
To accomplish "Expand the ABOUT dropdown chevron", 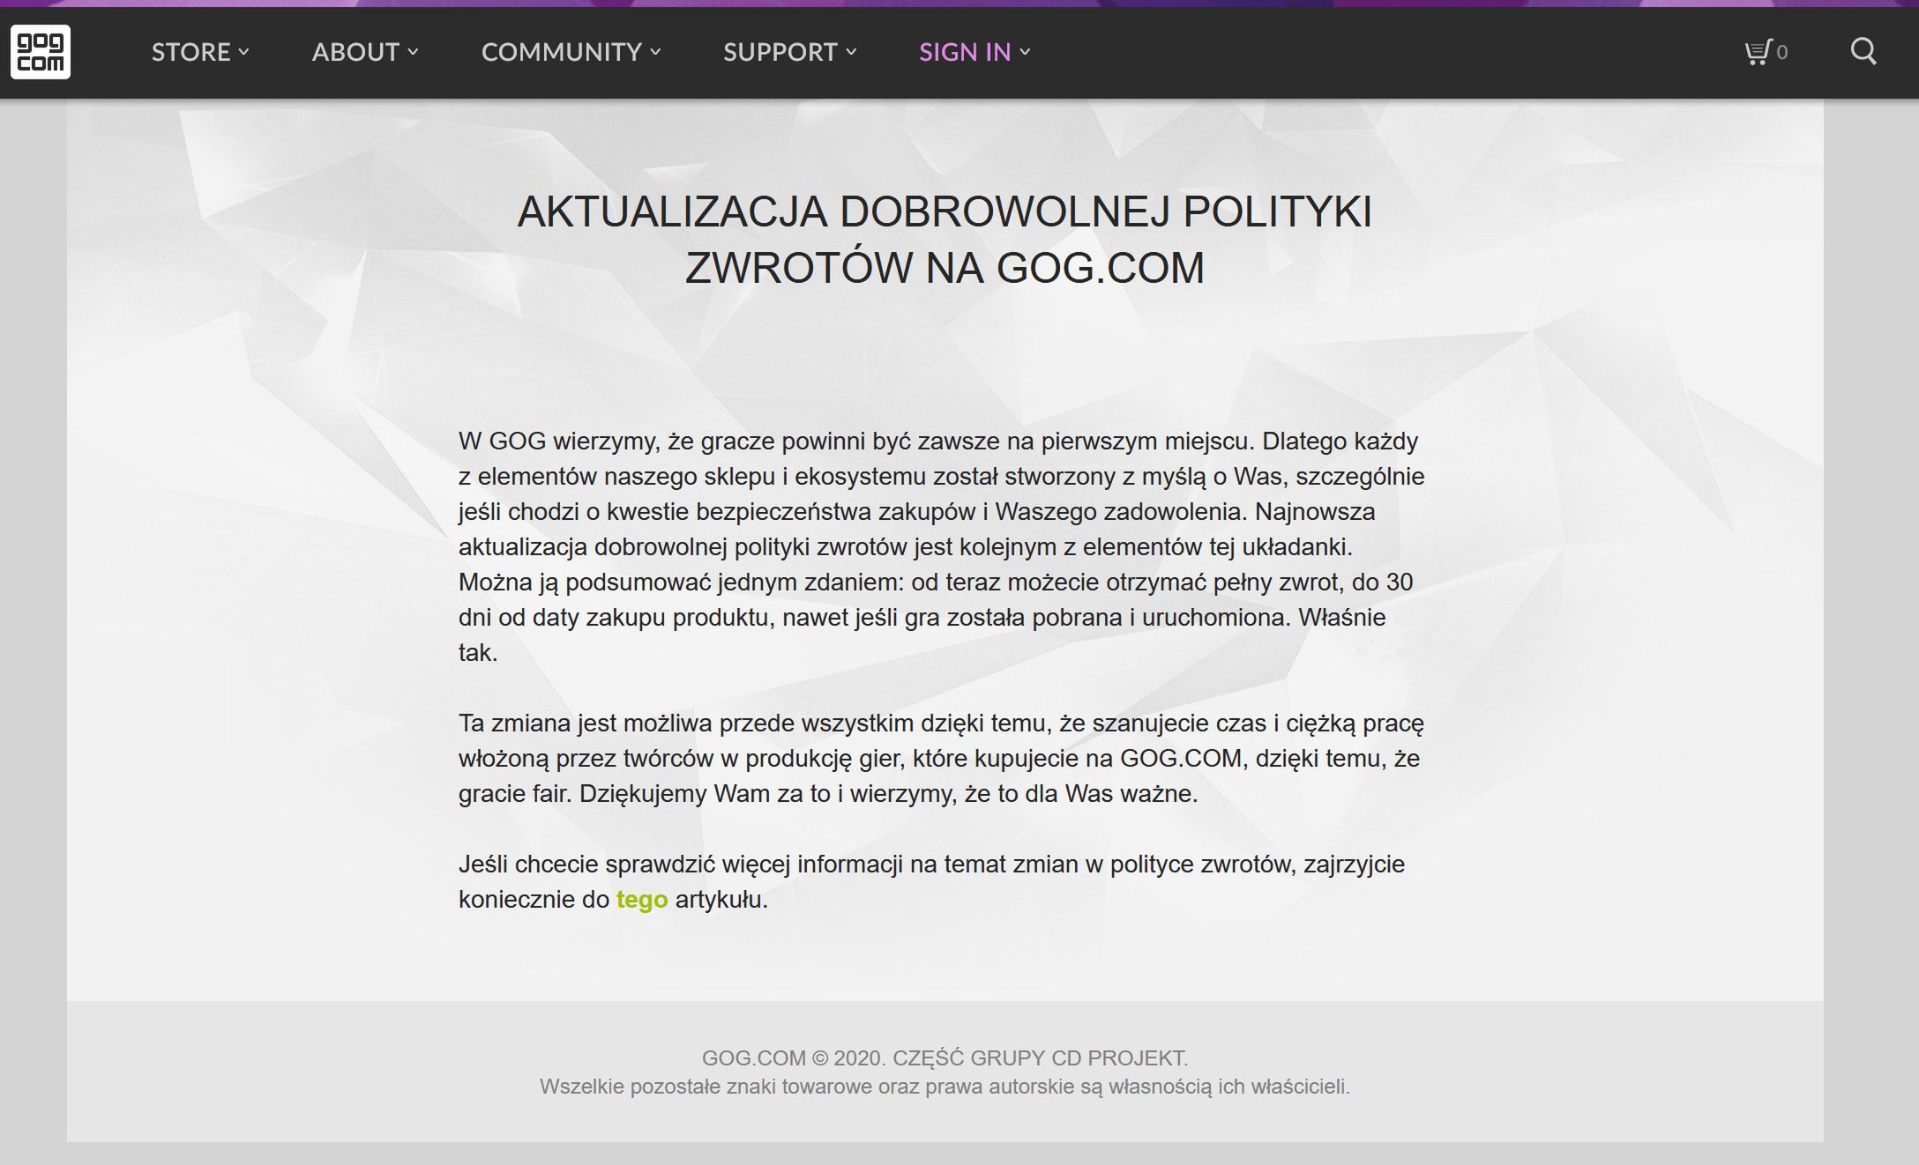I will [x=413, y=52].
